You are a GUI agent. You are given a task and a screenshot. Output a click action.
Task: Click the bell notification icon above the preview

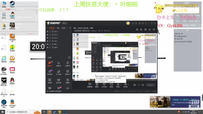pyautogui.click(x=149, y=29)
